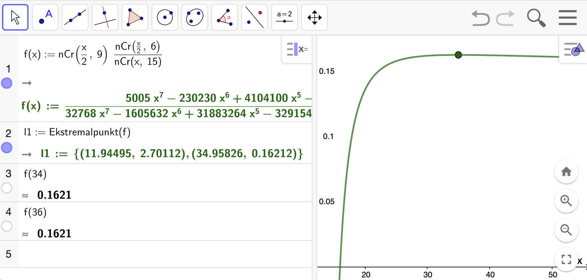Image resolution: width=587 pixels, height=280 pixels.
Task: Select the Circle with center tool
Action: coord(165,17)
